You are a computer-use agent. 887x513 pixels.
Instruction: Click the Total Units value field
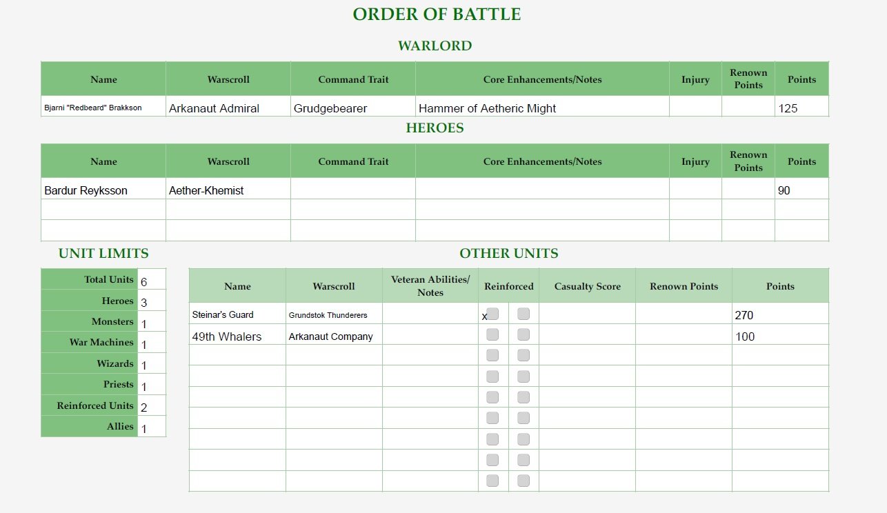coord(152,280)
